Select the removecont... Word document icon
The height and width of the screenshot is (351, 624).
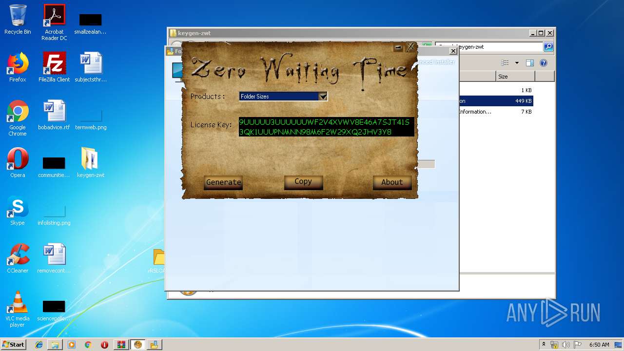[x=54, y=258]
